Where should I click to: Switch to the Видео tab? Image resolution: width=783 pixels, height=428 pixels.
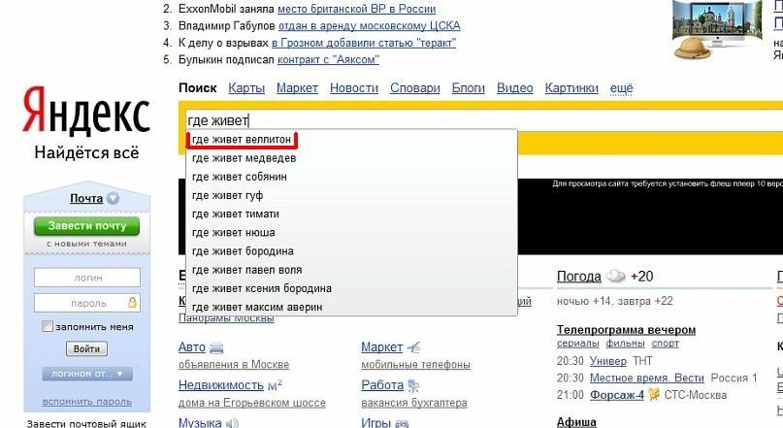pyautogui.click(x=515, y=88)
